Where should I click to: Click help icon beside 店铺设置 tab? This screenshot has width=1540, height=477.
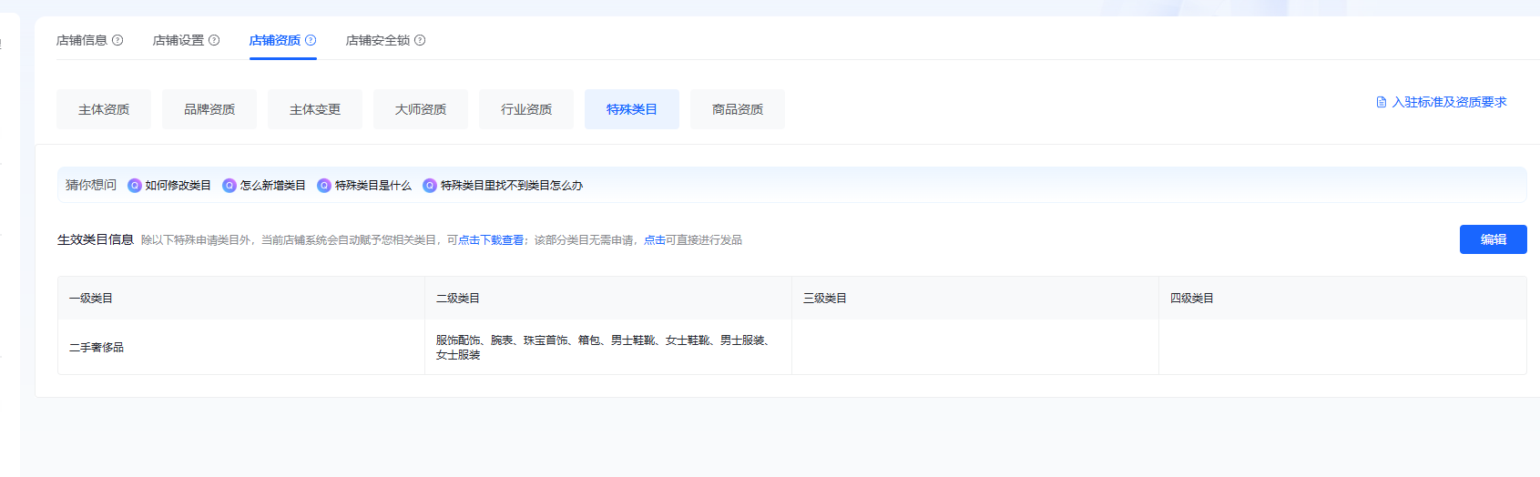[x=214, y=40]
